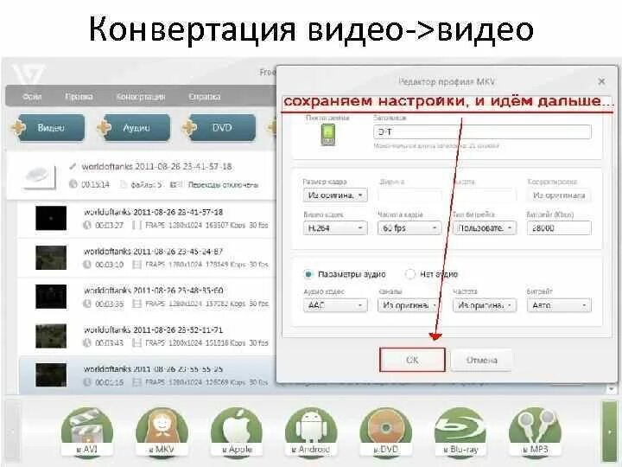Open the white merged files thumbnail
622x467 pixels.
(39, 176)
